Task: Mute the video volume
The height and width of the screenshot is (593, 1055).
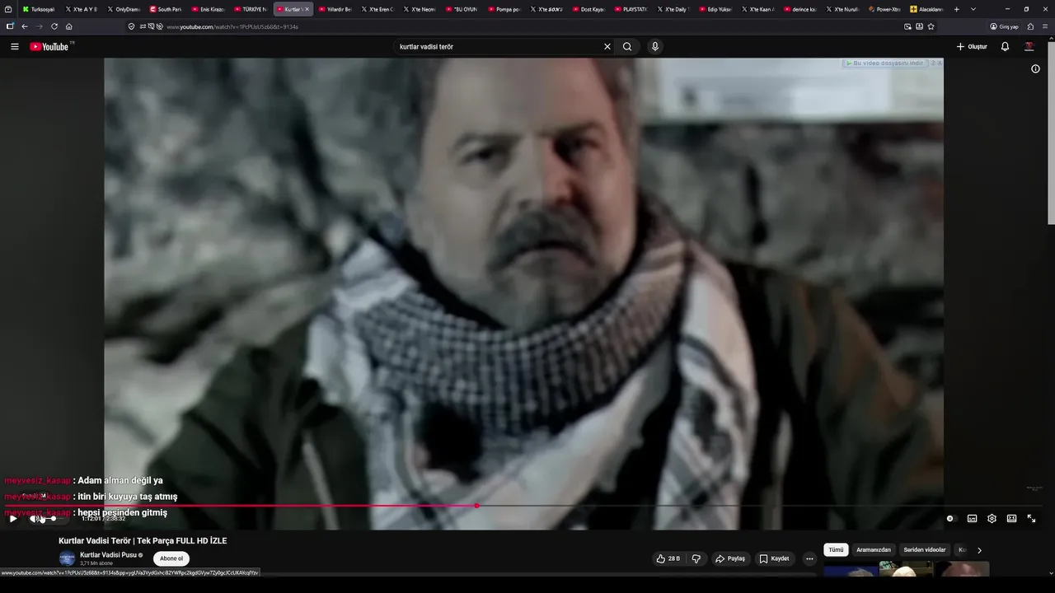Action: (x=34, y=519)
